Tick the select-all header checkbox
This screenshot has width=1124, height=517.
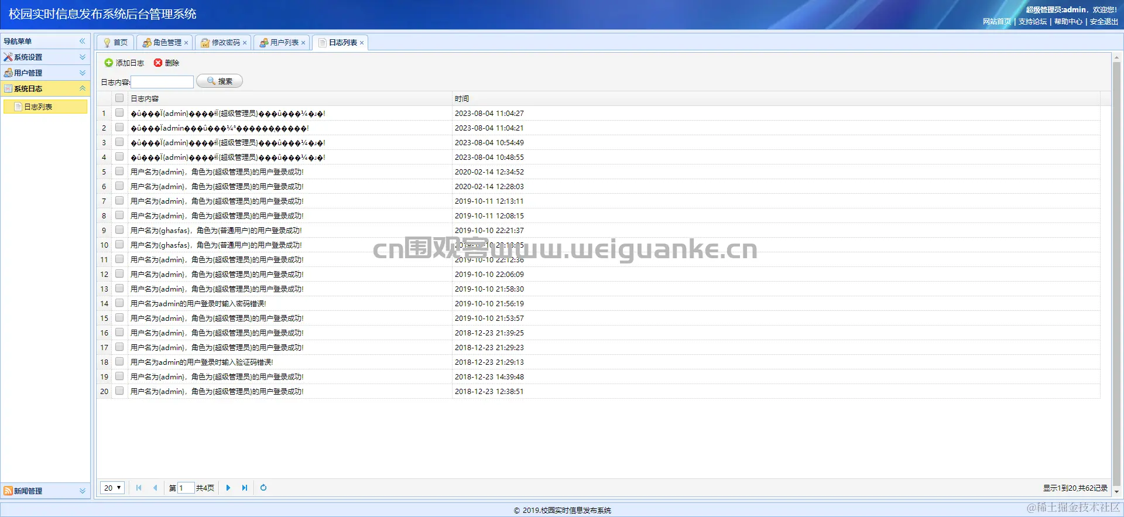(119, 98)
